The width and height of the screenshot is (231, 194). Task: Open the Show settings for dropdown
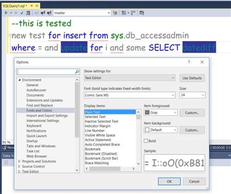pyautogui.click(x=130, y=78)
